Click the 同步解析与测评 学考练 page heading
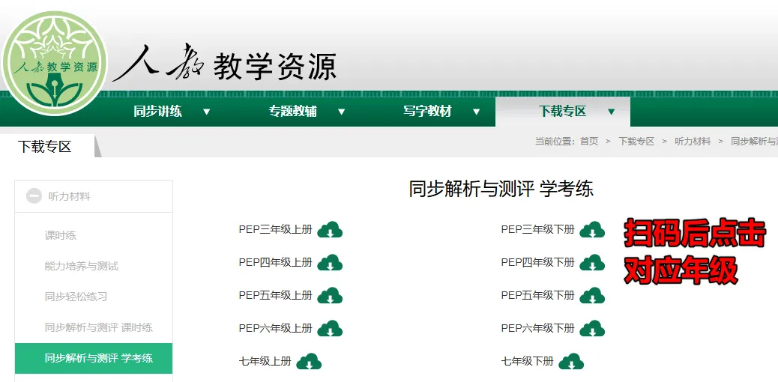 coord(501,189)
